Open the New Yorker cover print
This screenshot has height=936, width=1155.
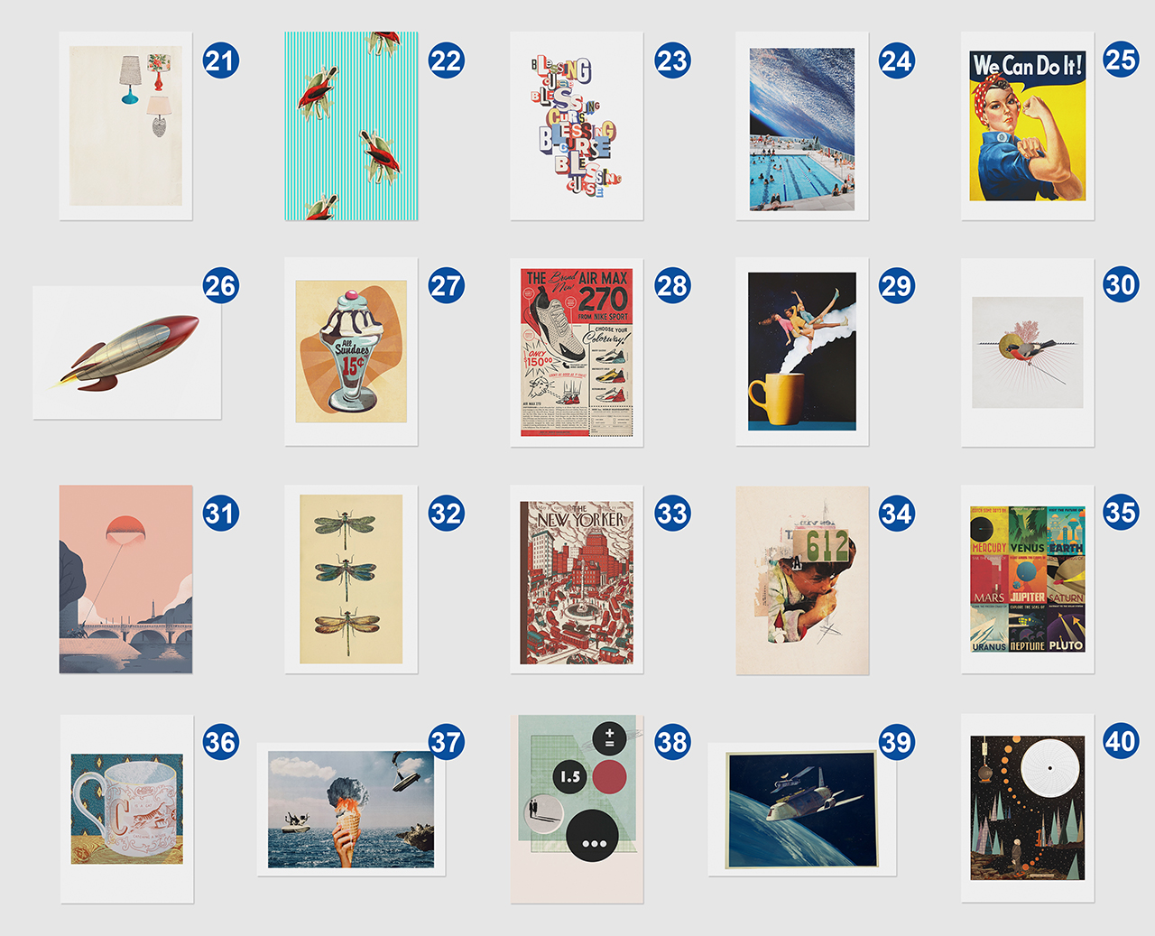577,579
